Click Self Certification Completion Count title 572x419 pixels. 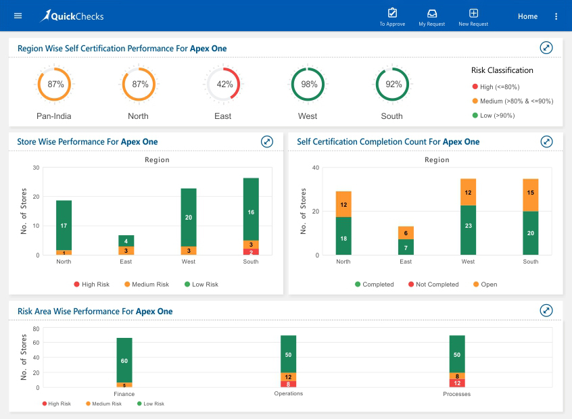pos(388,142)
